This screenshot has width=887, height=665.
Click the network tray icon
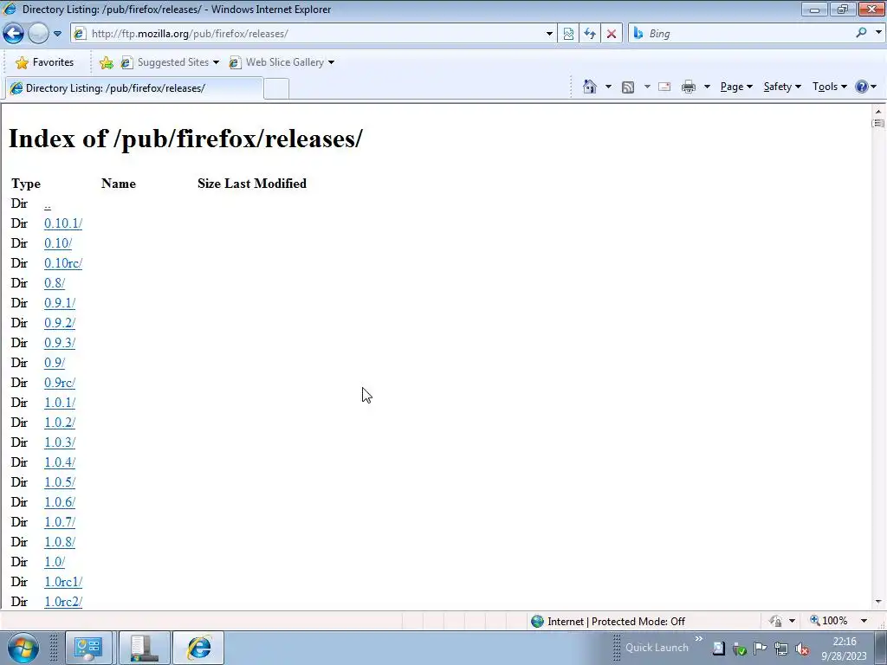click(781, 649)
